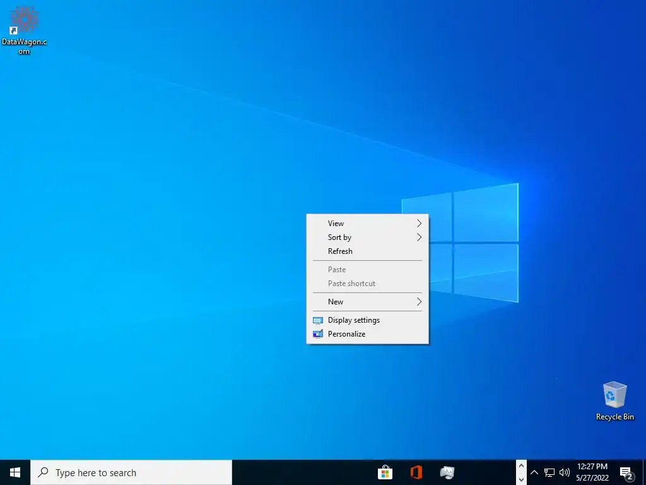The width and height of the screenshot is (646, 485).
Task: Open Microsoft Store from the taskbar
Action: click(385, 472)
